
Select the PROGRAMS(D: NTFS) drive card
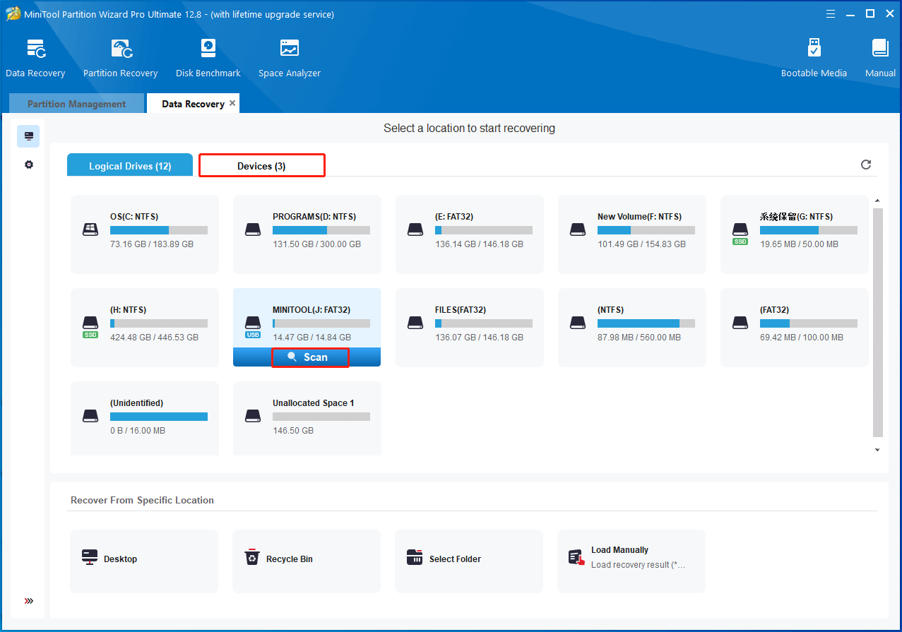point(307,234)
